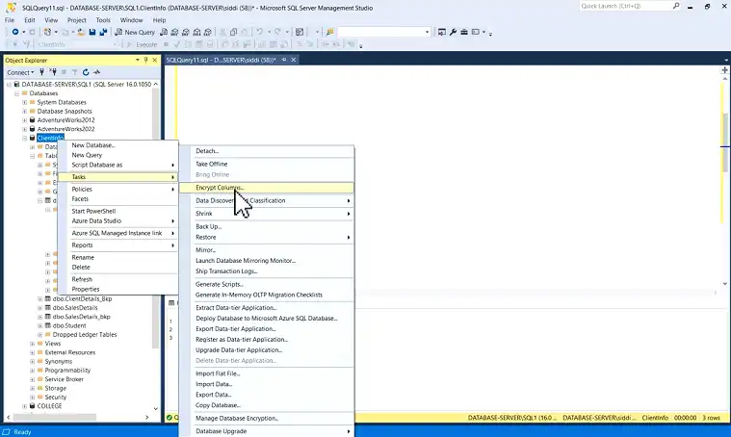Click the Database Engine Query icon after New Query
The image size is (731, 437).
coord(164,32)
